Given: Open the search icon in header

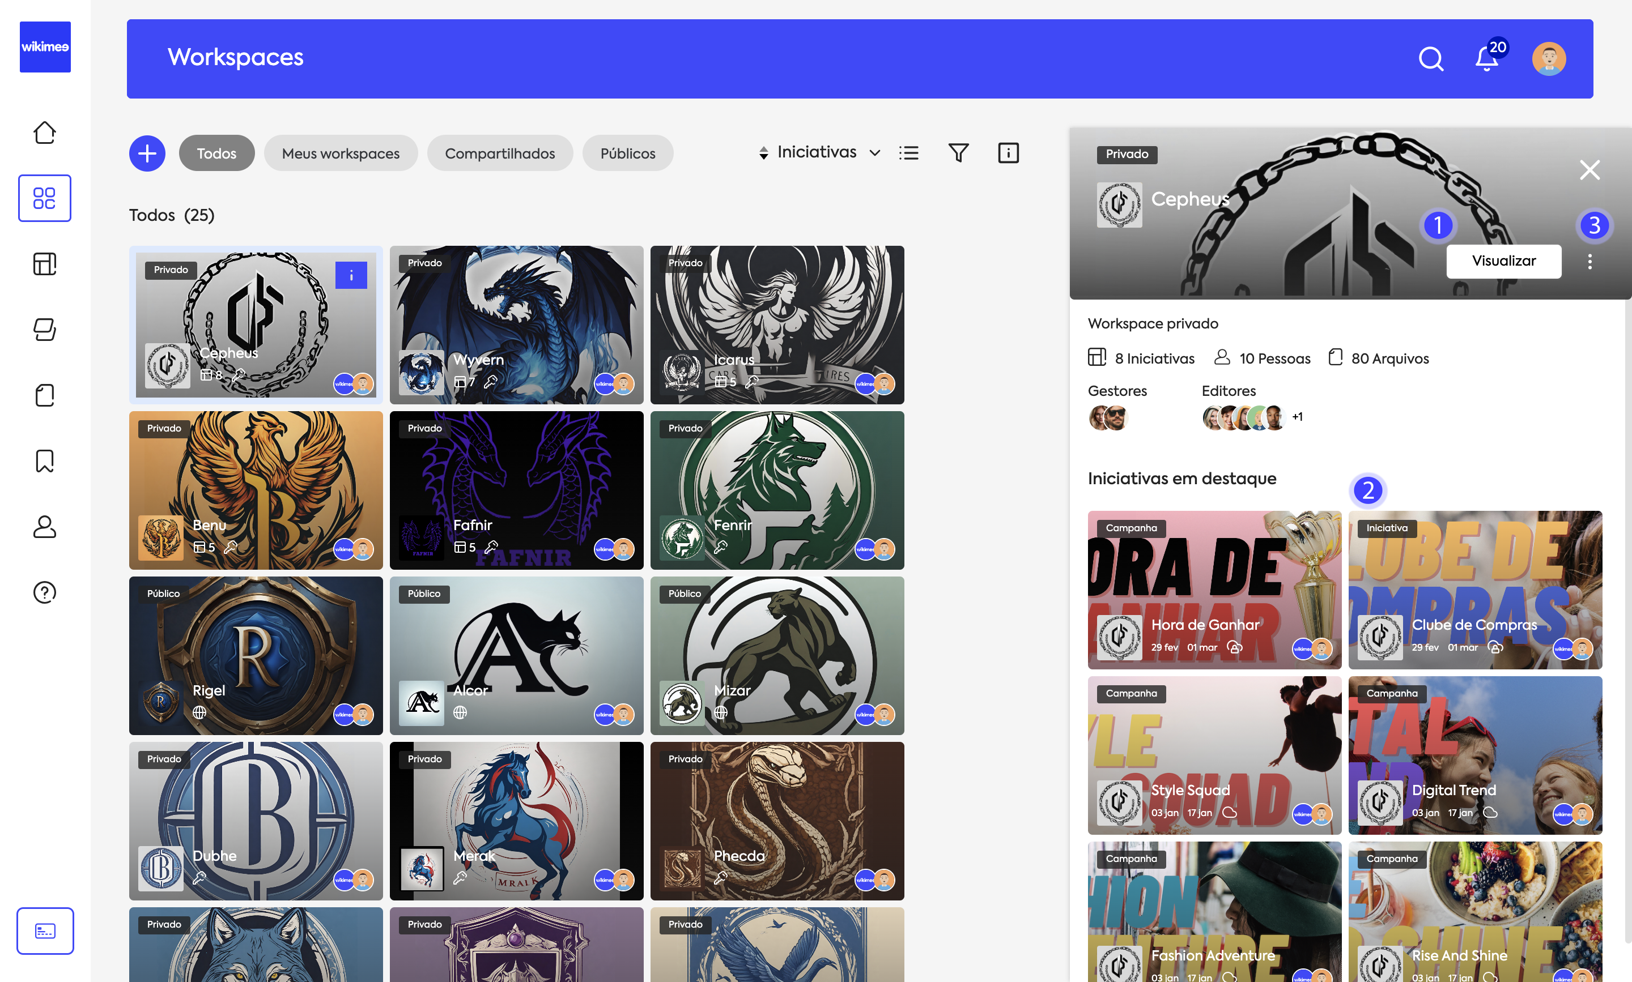Looking at the screenshot, I should (1430, 59).
